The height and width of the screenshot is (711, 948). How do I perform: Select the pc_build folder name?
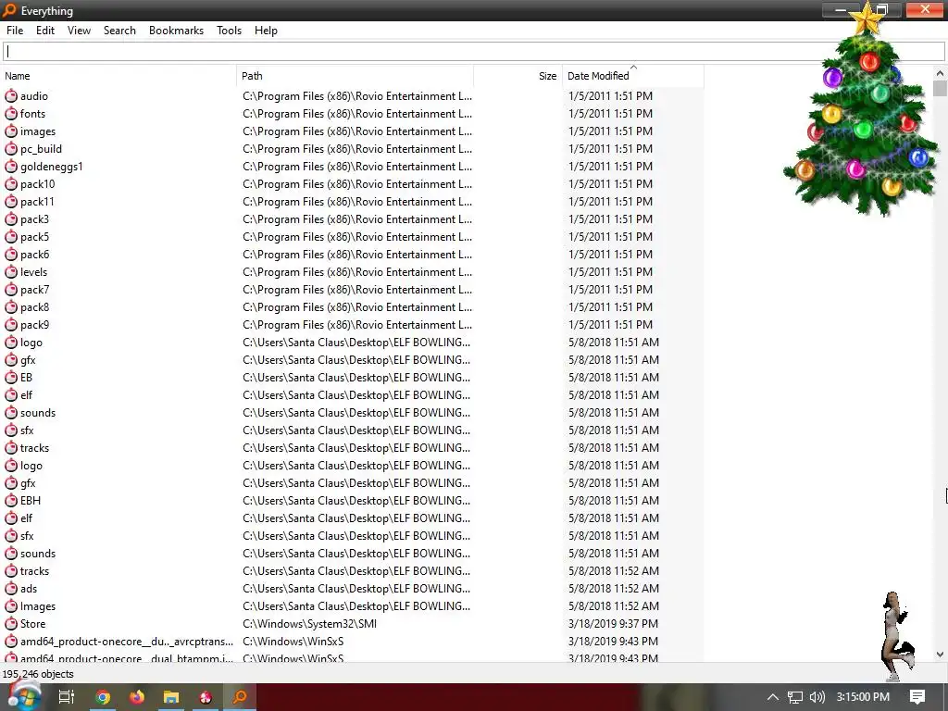(x=41, y=149)
